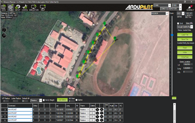Open the SETUP screen
The height and width of the screenshot is (123, 195).
point(18,8)
